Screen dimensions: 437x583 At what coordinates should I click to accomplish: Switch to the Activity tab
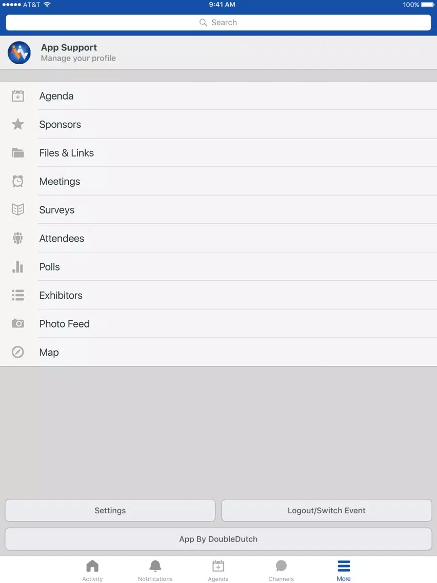pyautogui.click(x=92, y=571)
